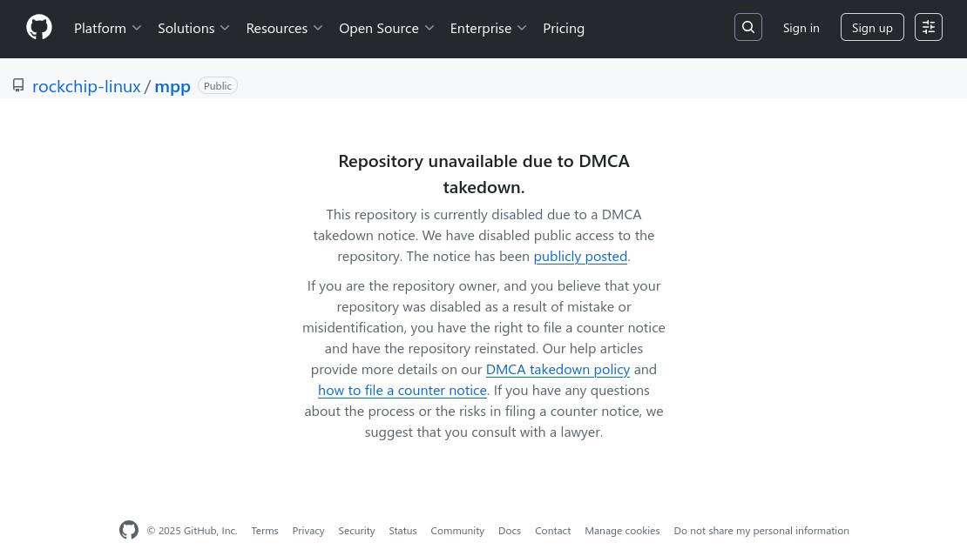The image size is (967, 556).
Task: Open the rockchip-linux profile link
Action: (86, 85)
